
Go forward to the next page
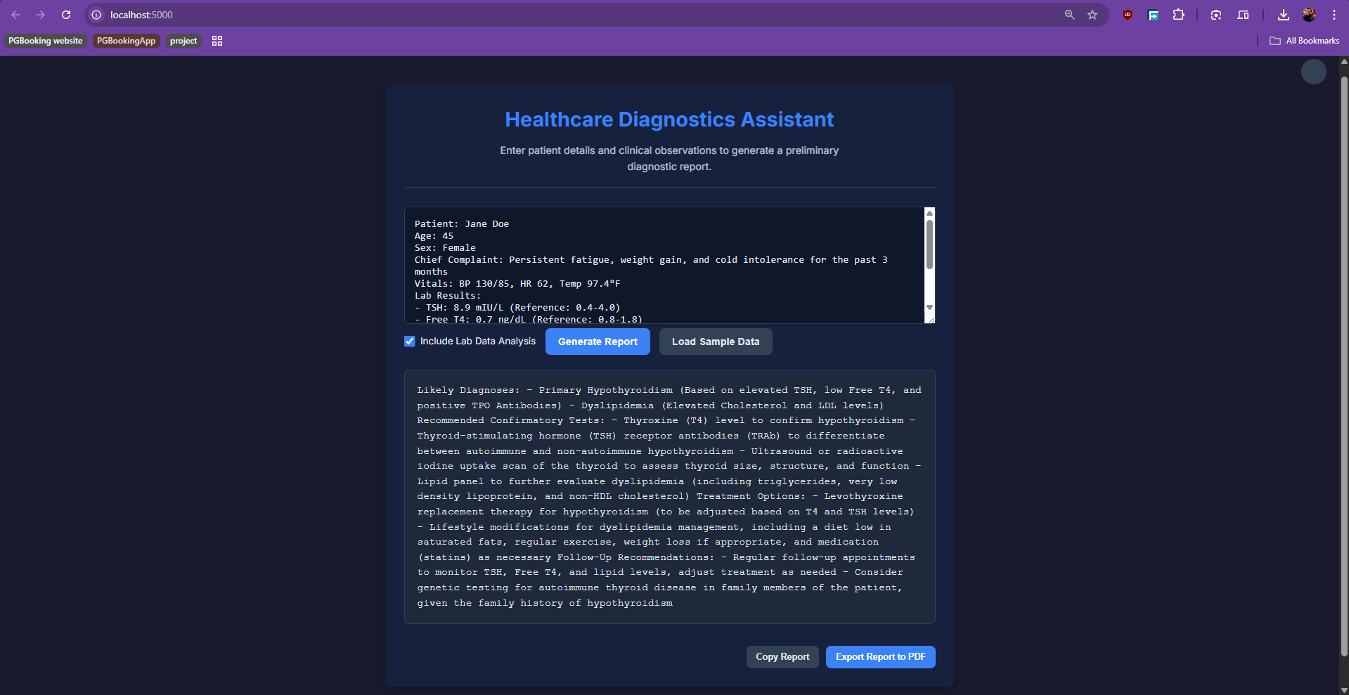[x=41, y=15]
